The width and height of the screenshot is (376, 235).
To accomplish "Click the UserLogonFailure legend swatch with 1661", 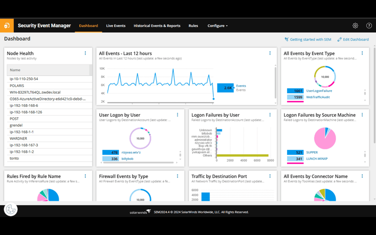I will [x=295, y=91].
